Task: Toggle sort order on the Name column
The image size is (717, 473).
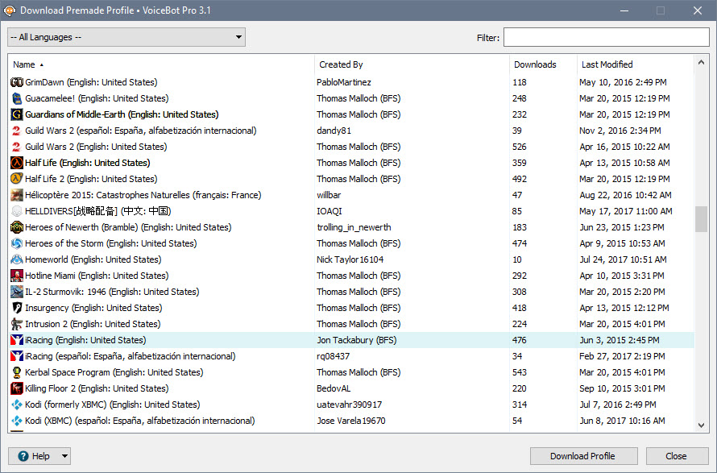Action: click(23, 64)
